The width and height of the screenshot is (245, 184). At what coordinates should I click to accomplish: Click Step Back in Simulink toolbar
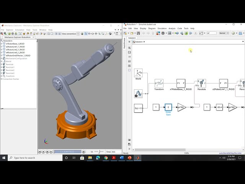pos(181,33)
